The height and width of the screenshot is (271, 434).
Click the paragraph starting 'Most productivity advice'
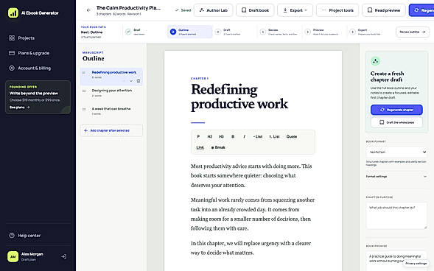tap(251, 175)
